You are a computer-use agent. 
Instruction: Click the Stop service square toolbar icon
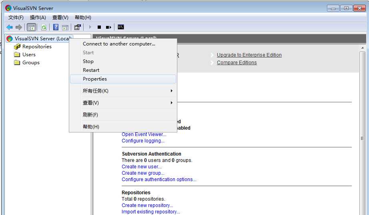(x=99, y=27)
